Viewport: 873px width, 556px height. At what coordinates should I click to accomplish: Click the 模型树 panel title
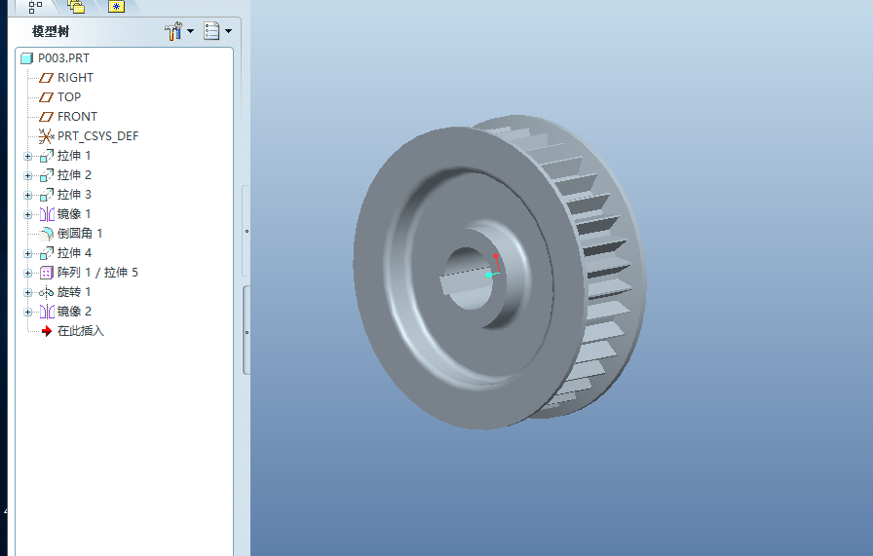(x=51, y=32)
